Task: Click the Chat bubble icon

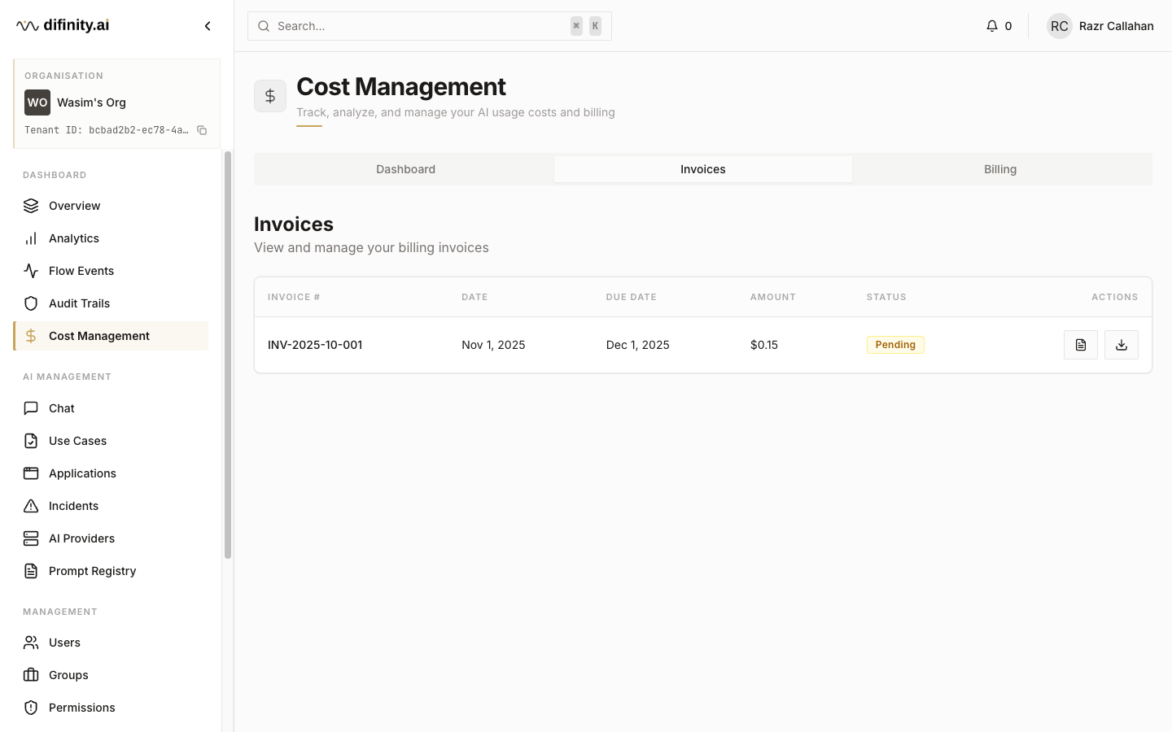Action: click(31, 408)
